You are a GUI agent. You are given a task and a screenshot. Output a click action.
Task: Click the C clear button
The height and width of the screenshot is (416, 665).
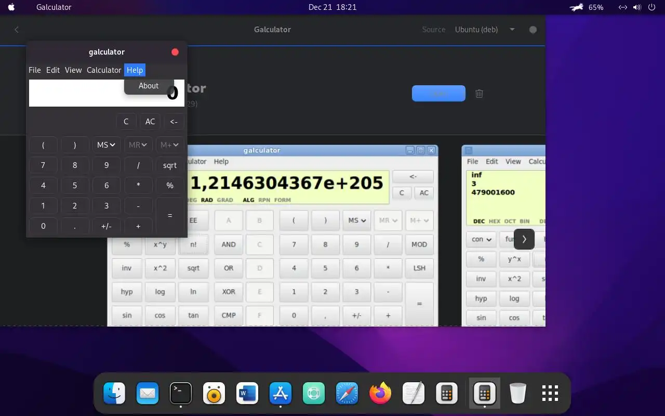coord(126,122)
